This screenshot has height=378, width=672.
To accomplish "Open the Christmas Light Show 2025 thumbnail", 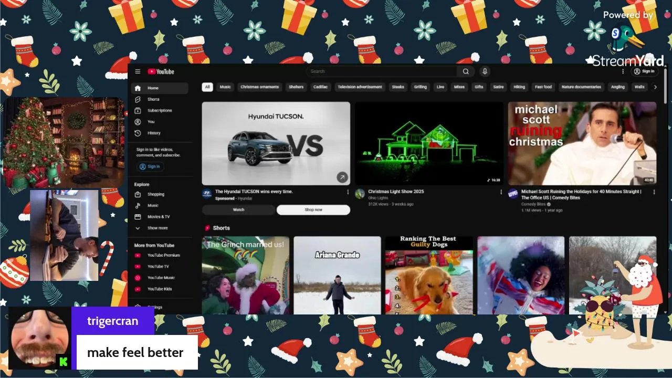I will click(429, 143).
